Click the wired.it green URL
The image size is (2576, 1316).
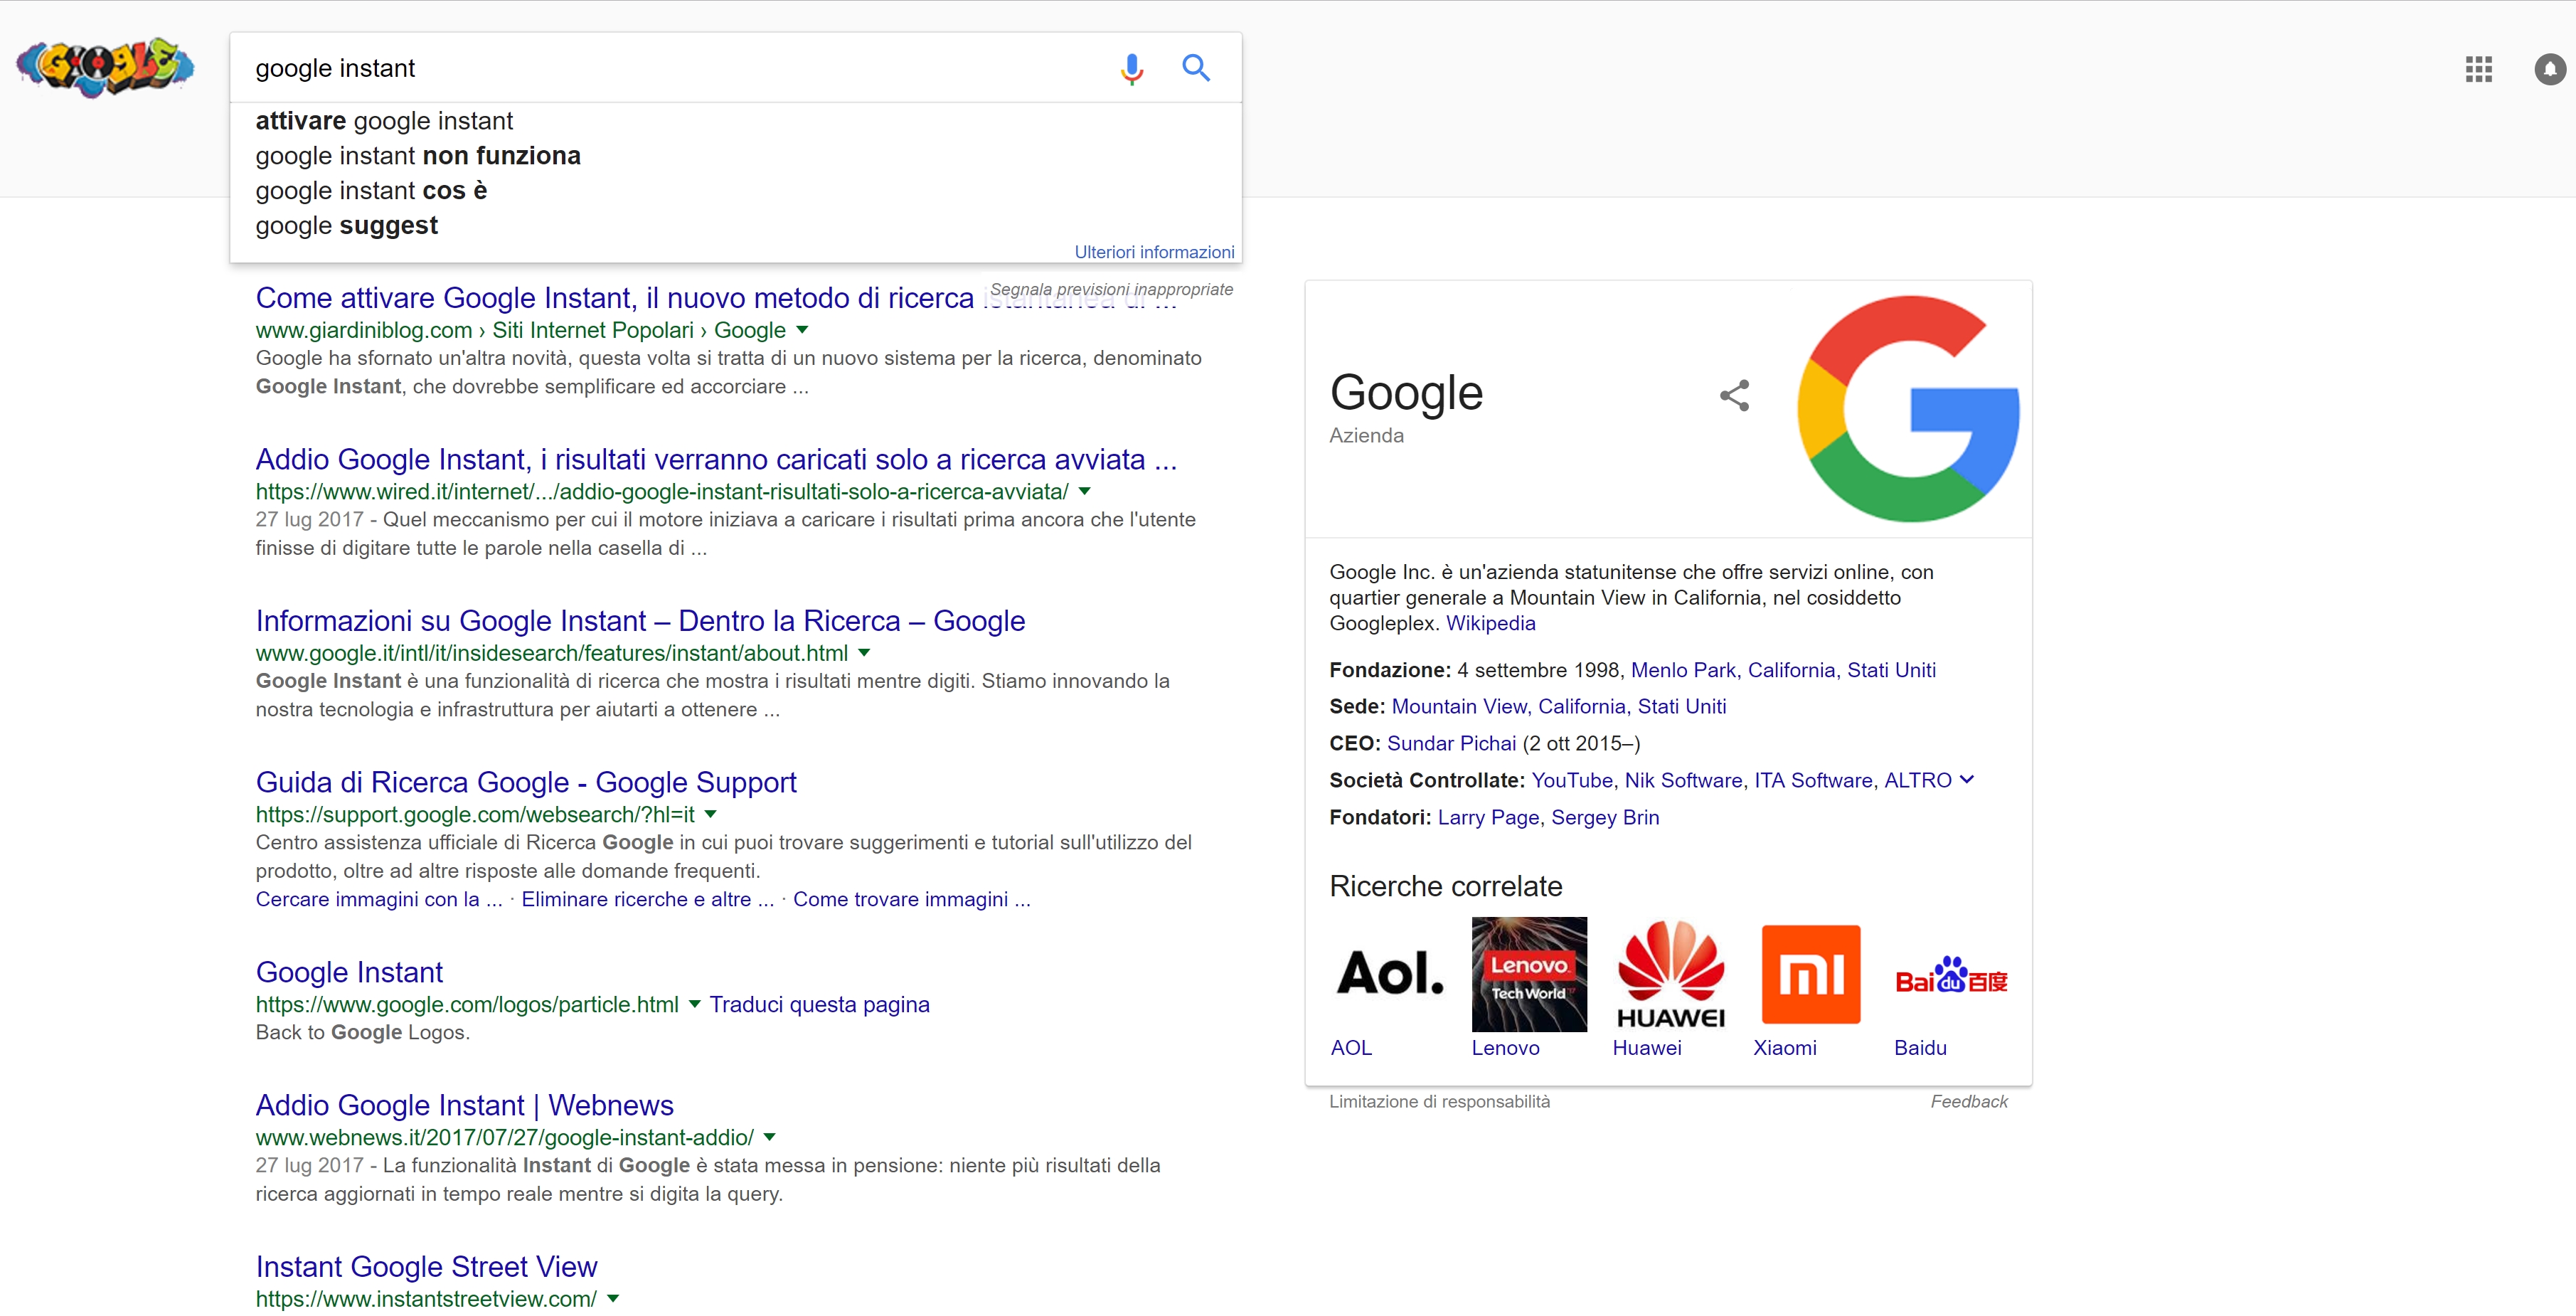pos(662,492)
